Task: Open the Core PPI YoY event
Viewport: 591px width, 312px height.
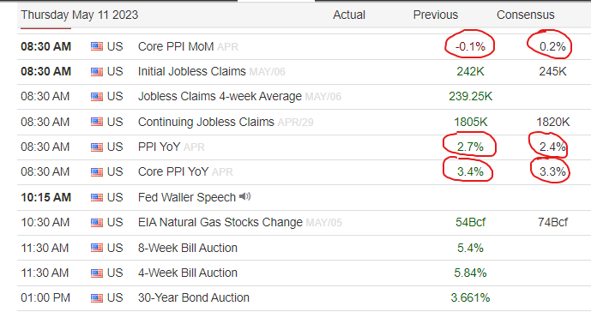Action: click(173, 171)
